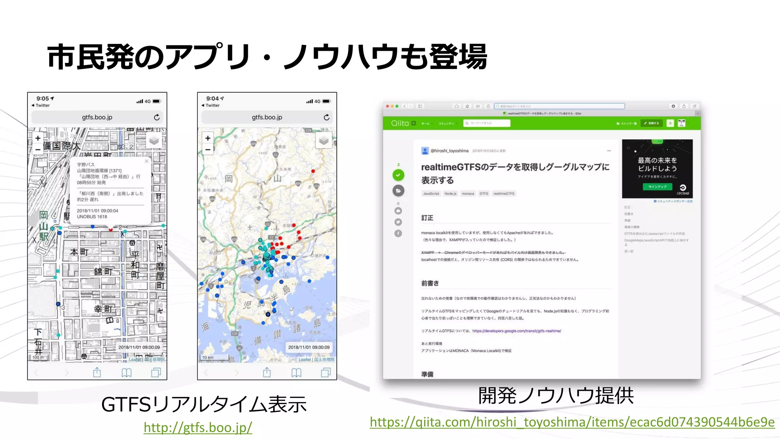
Task: Open the Safari downloads icon
Action: [673, 106]
